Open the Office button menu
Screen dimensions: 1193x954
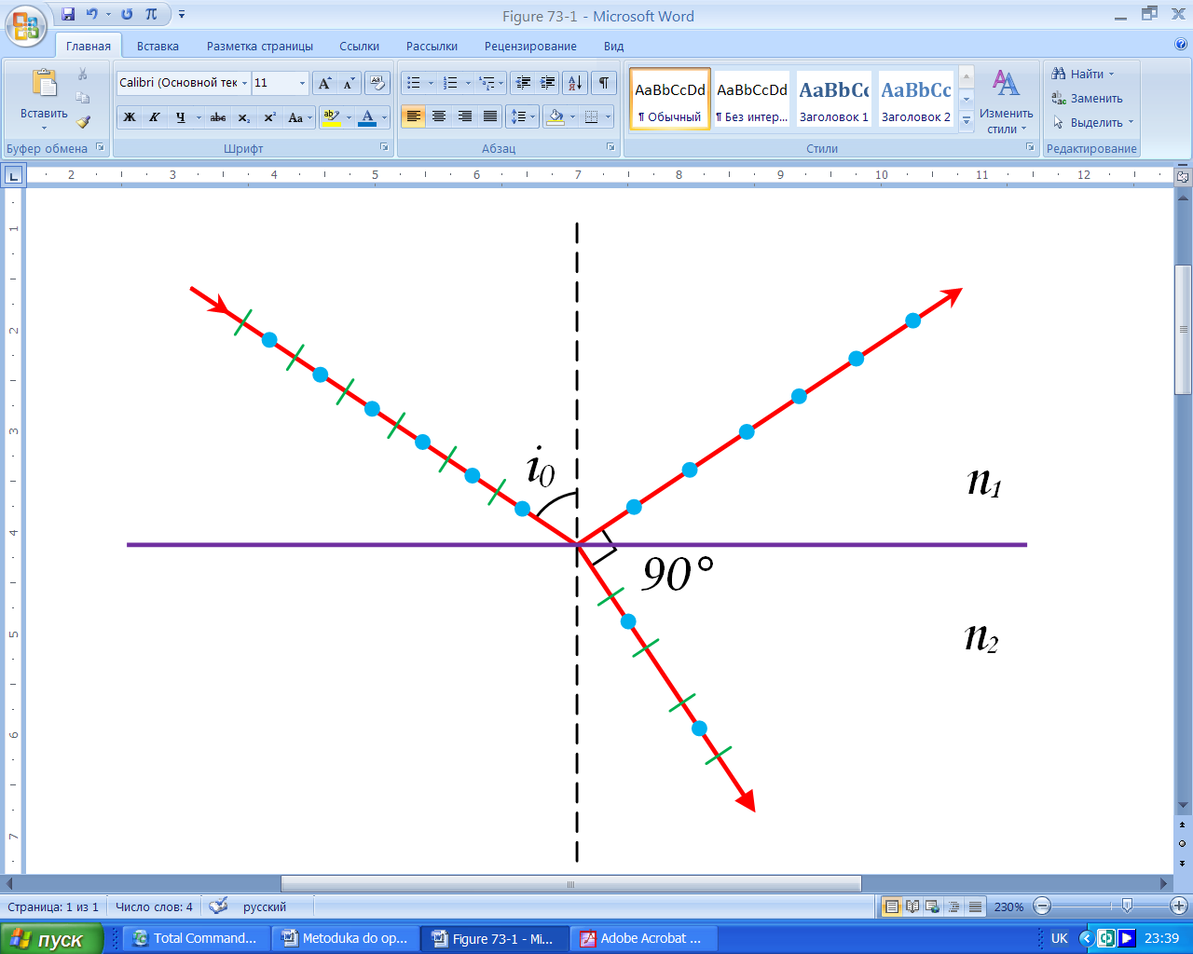(x=26, y=25)
